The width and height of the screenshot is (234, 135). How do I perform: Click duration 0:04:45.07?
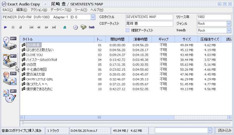click(140, 74)
